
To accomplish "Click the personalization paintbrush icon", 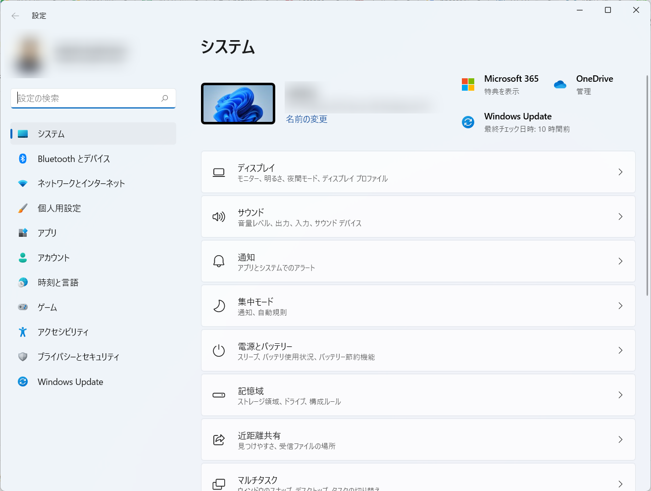I will [x=23, y=208].
